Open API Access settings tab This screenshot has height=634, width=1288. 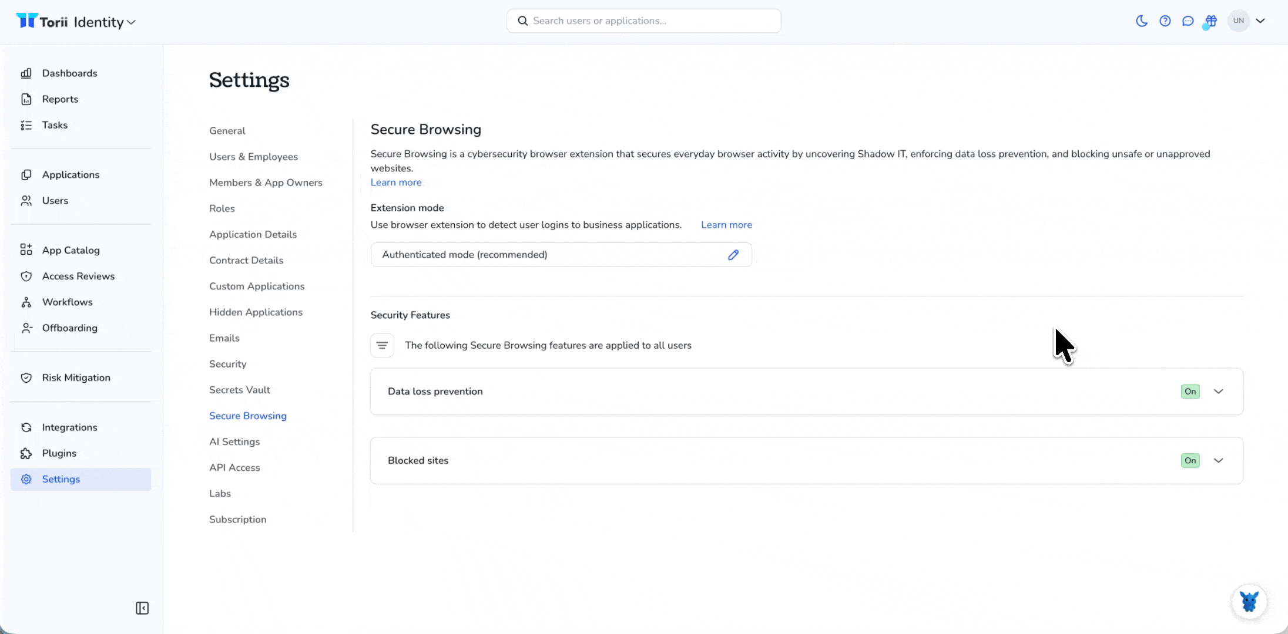click(x=234, y=468)
